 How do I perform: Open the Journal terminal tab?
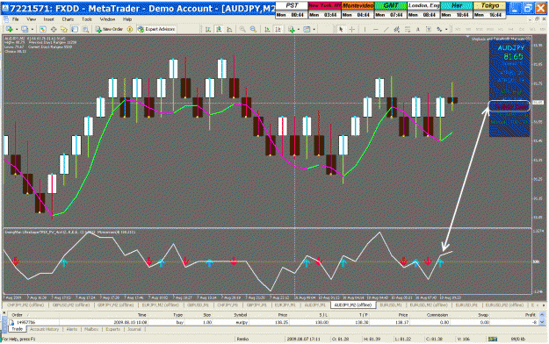click(x=134, y=329)
